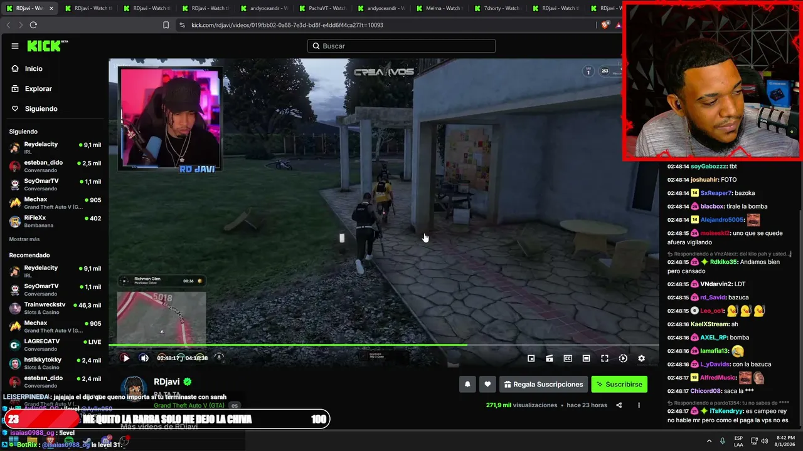
Task: Click the Buscar search field
Action: pyautogui.click(x=401, y=46)
